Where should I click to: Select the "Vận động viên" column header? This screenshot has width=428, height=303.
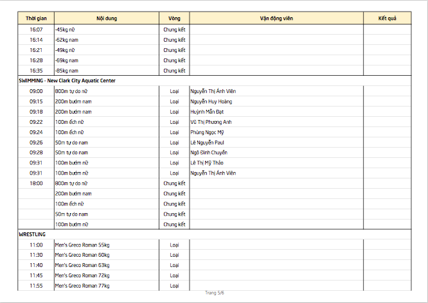click(276, 19)
